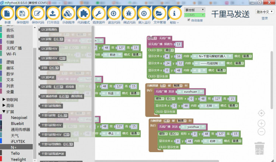Click the 千里马获取HSV block without dropdown

pos(51,125)
